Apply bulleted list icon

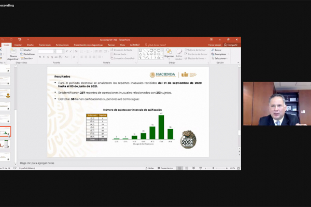pyautogui.click(x=82, y=51)
